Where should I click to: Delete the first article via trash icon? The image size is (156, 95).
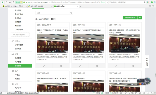pyautogui.click(x=61, y=66)
